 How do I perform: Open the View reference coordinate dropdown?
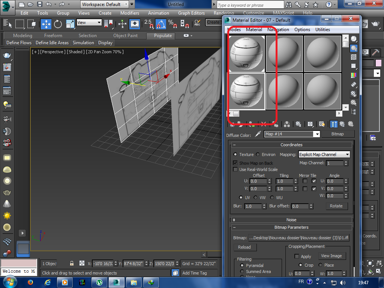coord(89,22)
